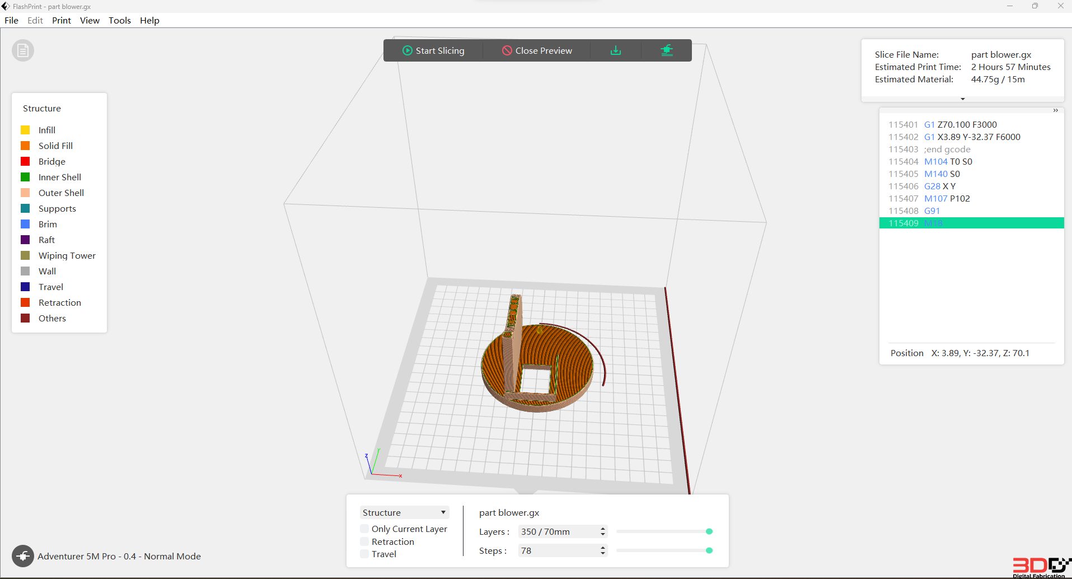Click the Raft purple color key icon

25,240
